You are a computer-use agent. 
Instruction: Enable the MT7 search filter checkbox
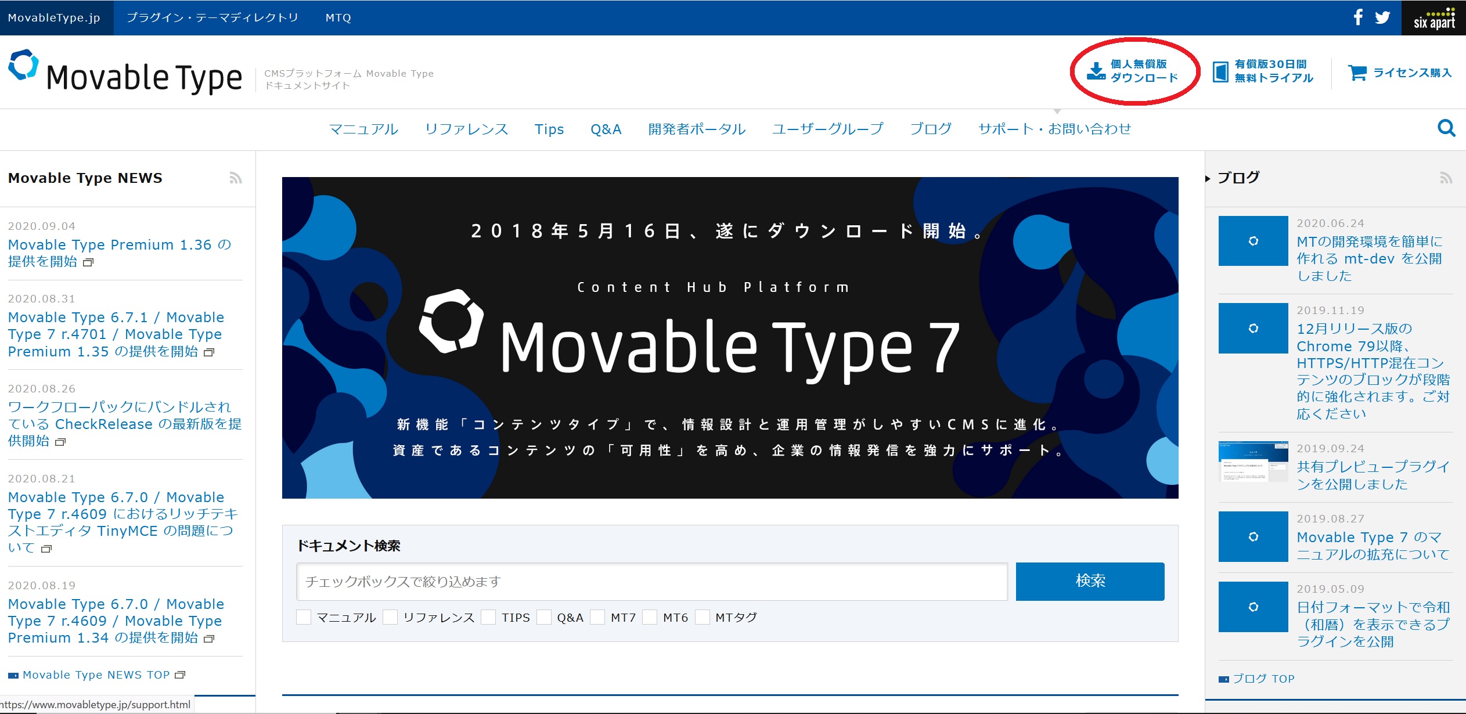[x=597, y=617]
